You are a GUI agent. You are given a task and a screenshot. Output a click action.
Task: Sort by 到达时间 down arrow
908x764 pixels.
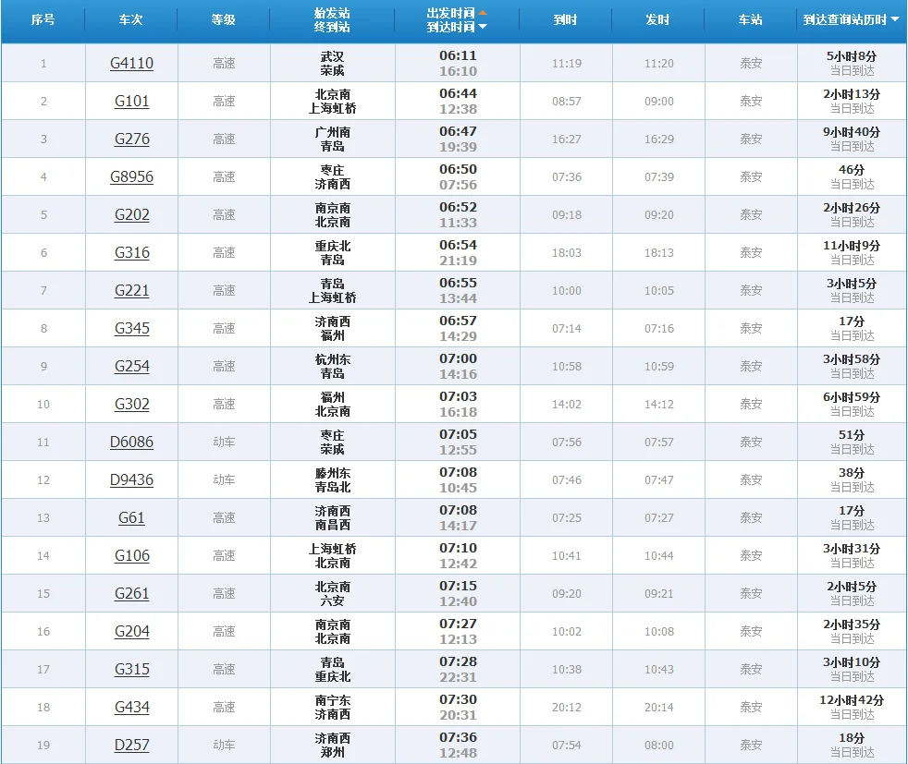[x=482, y=28]
